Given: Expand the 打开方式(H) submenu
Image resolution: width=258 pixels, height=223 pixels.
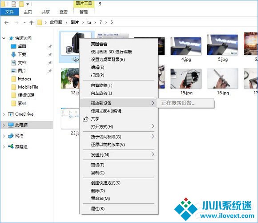Looking at the screenshot, I should (118, 126).
